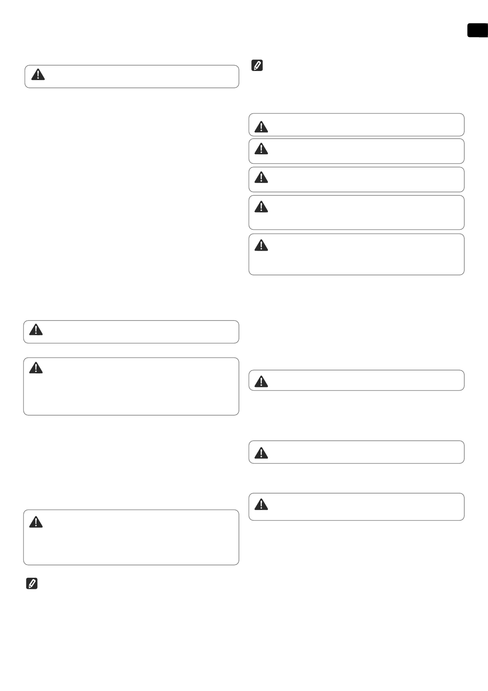Image resolution: width=488 pixels, height=691 pixels.
Task: Click the blank center of the lowest left-column caution box
Action: 131,538
